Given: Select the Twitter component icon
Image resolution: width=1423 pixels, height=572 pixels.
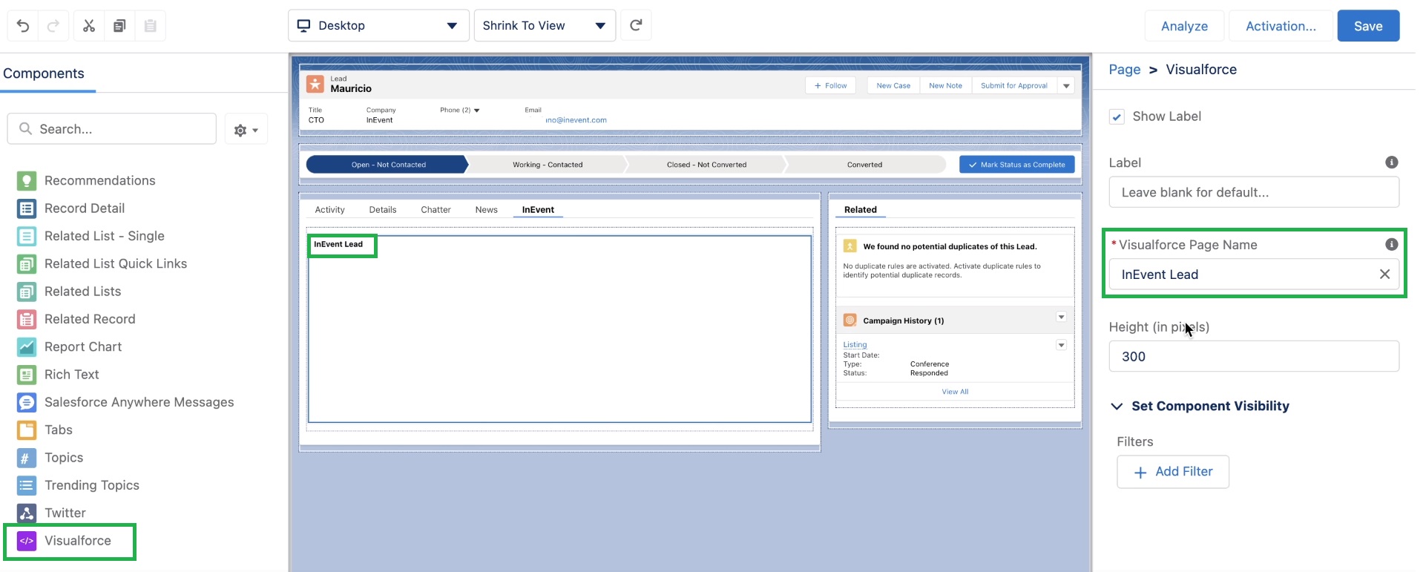Looking at the screenshot, I should coord(27,513).
